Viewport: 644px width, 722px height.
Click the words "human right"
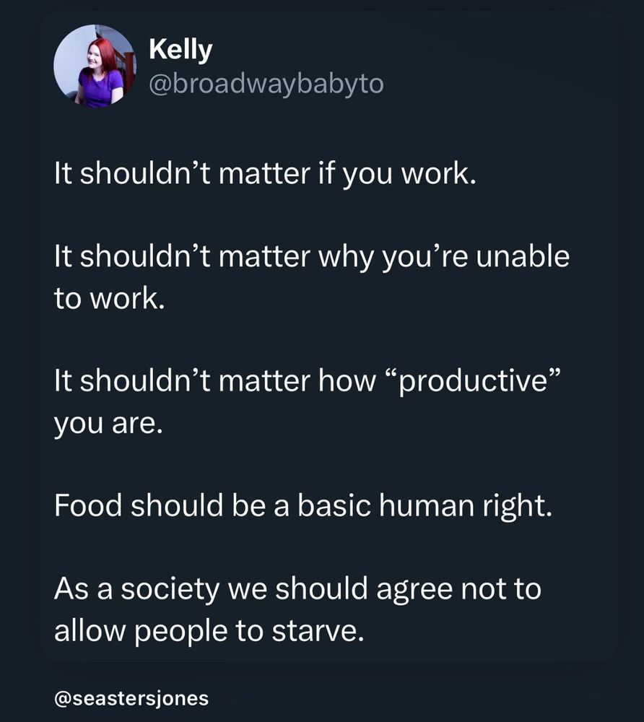465,507
